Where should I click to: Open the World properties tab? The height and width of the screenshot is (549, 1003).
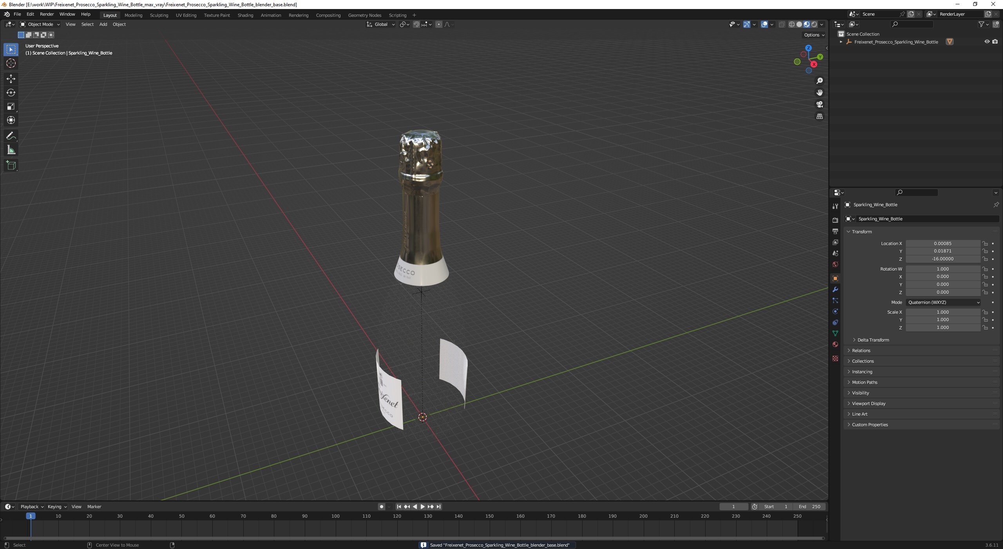[x=835, y=264]
